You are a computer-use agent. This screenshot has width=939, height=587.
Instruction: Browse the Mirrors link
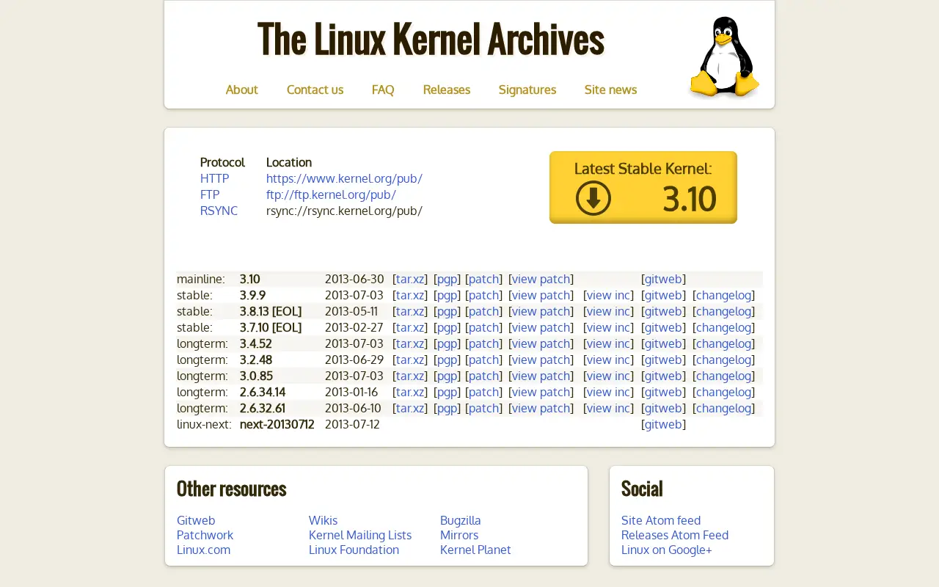[x=459, y=535]
